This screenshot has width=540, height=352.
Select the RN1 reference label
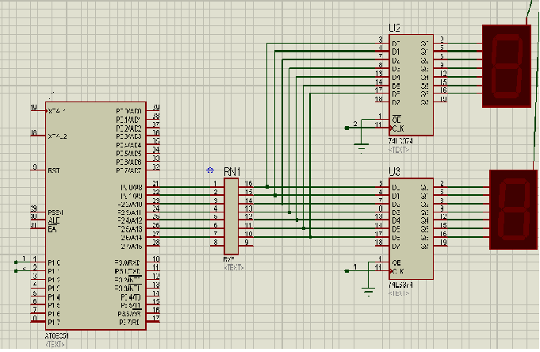click(x=232, y=170)
